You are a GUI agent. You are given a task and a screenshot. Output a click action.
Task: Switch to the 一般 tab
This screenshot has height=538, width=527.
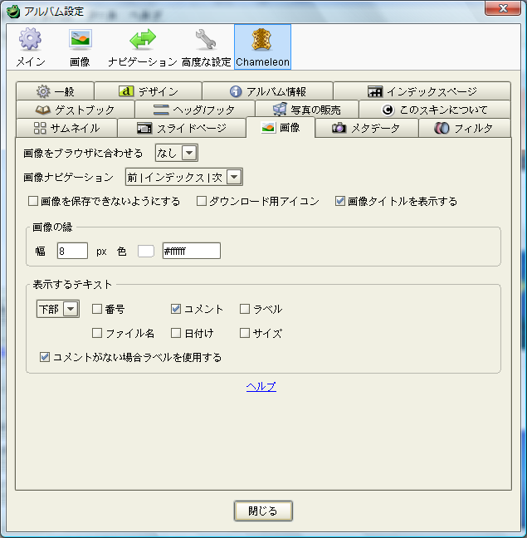tap(55, 91)
